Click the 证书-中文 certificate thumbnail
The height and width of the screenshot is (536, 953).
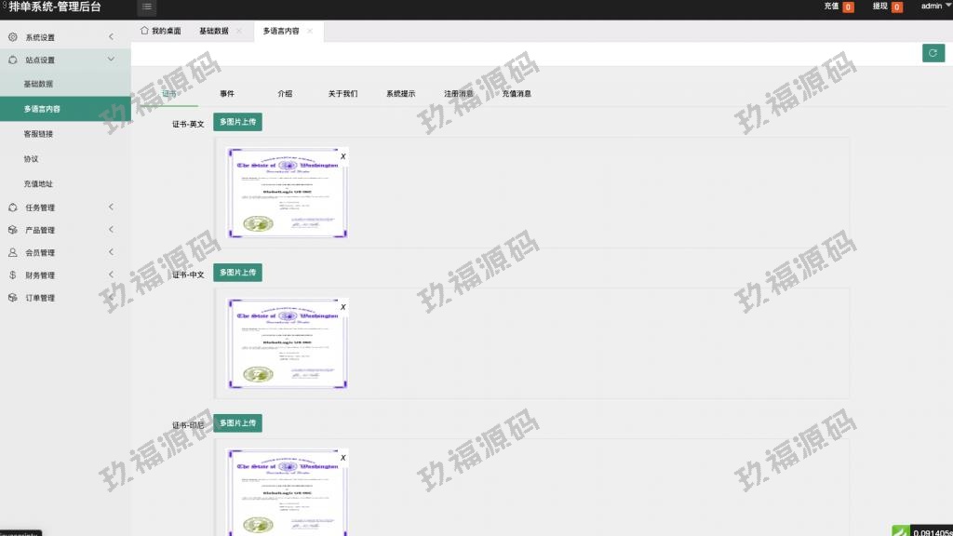click(x=288, y=343)
